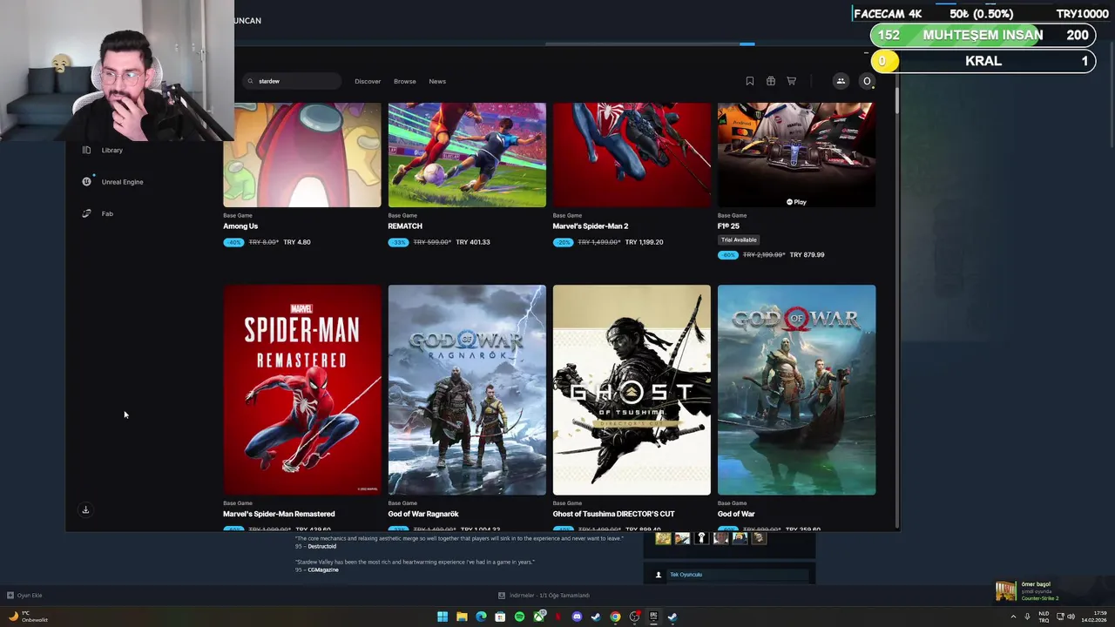The image size is (1115, 627).
Task: Open the Spider-Man Remastered cover art
Action: [x=302, y=390]
